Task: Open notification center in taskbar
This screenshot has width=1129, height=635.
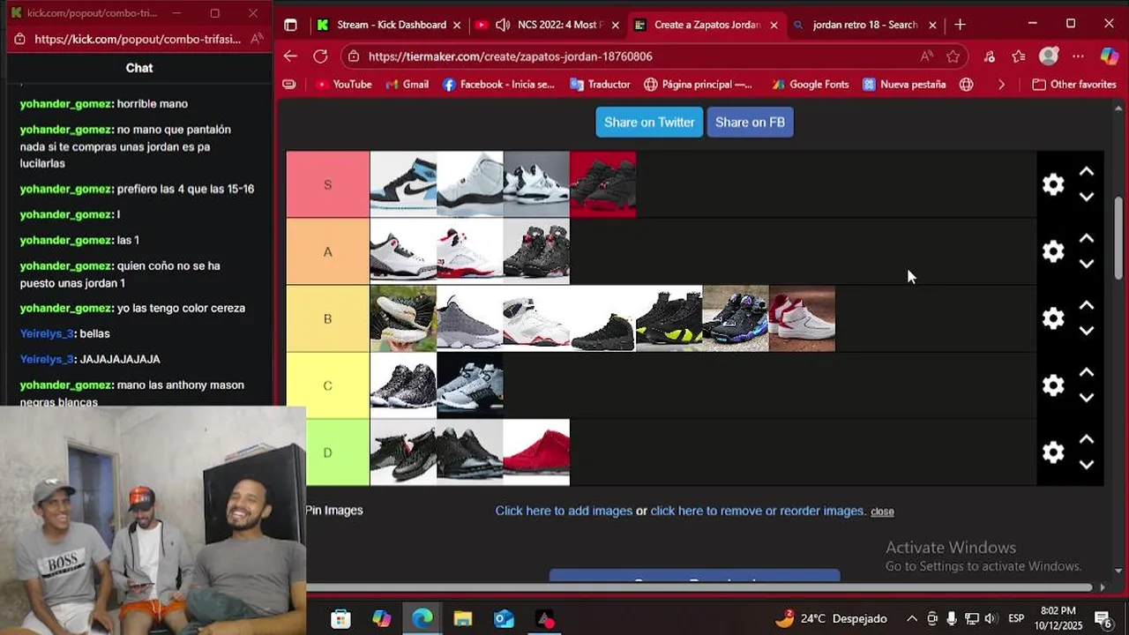Action: click(x=1103, y=618)
